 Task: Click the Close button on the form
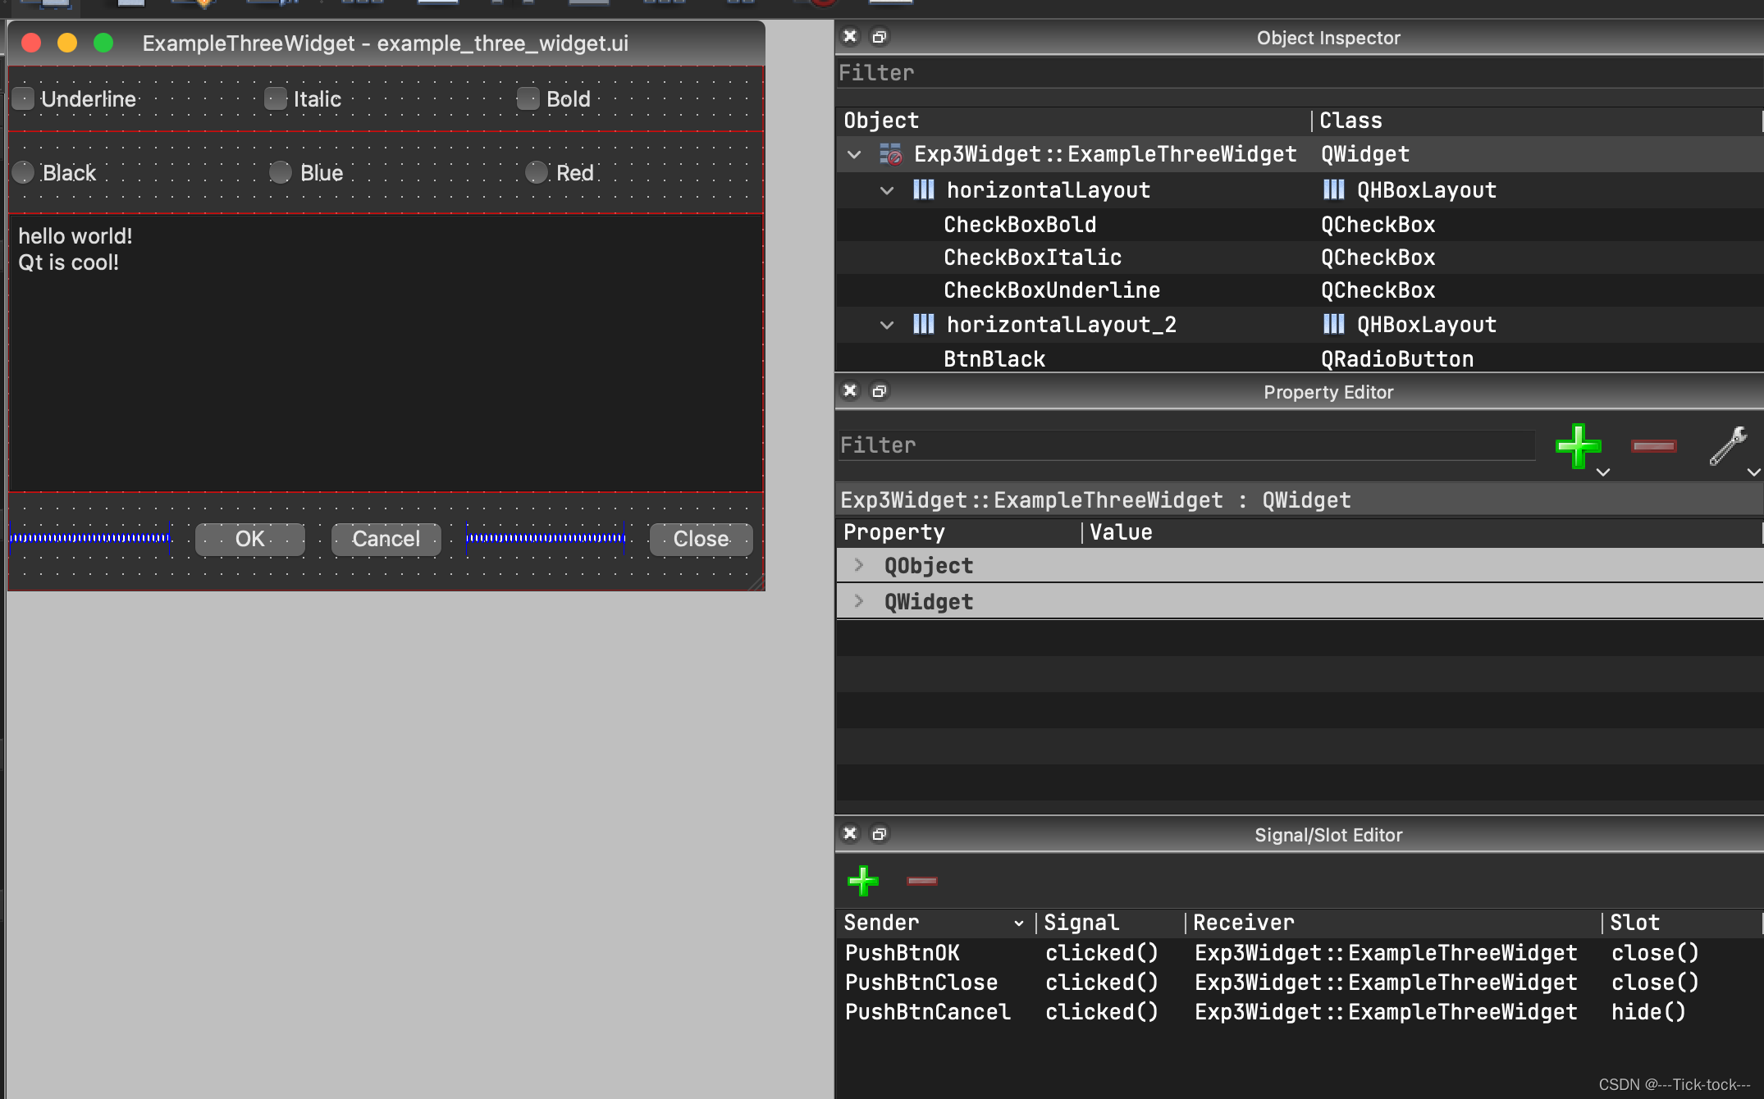(x=700, y=539)
